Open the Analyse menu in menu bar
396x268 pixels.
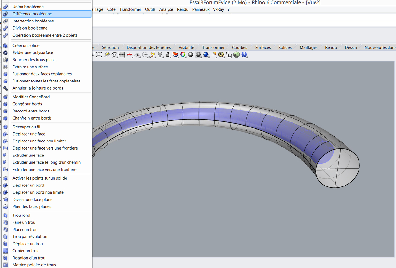pos(166,9)
